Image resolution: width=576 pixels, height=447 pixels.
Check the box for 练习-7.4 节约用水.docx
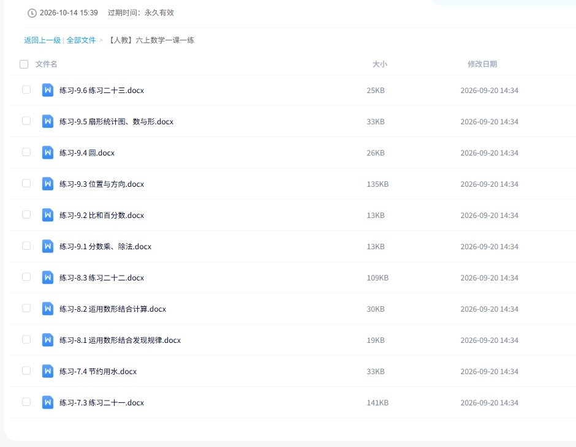coord(26,370)
